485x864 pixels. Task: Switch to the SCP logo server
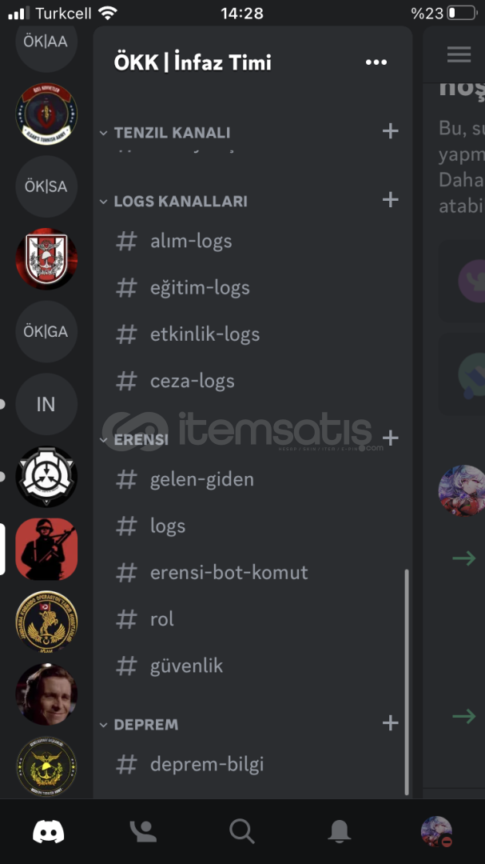click(x=46, y=477)
